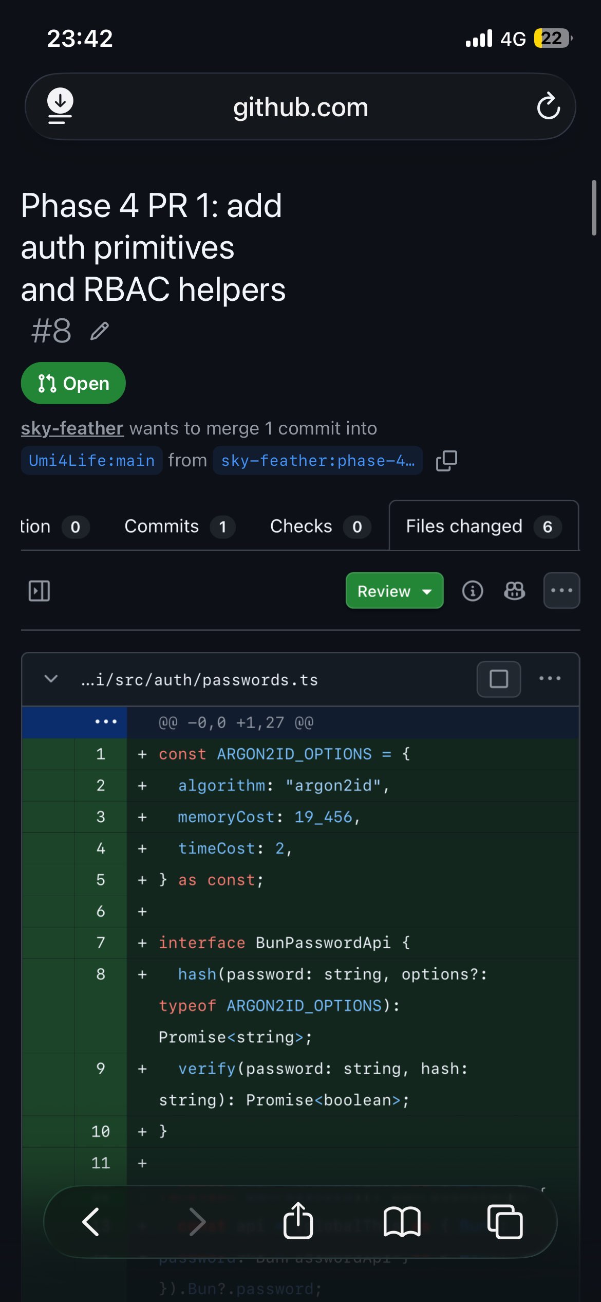Open the Review dropdown button

(x=395, y=591)
